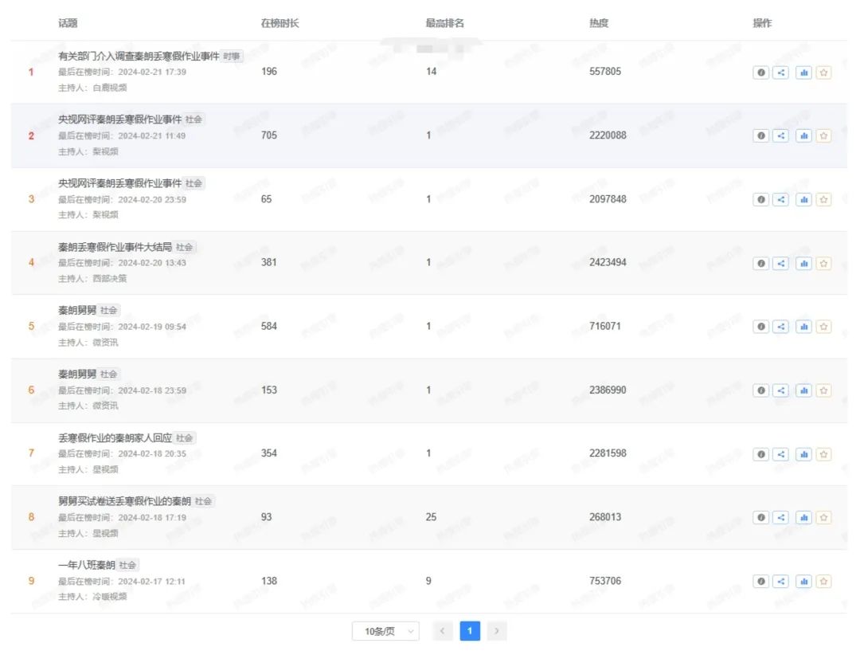Click info icon for the rank 5 row
The height and width of the screenshot is (651, 860).
click(x=761, y=327)
